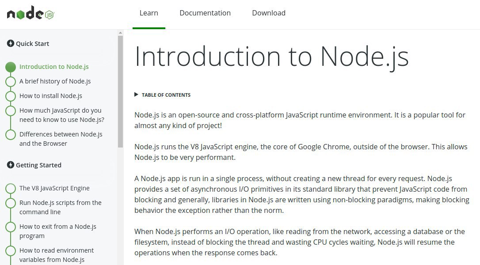Screen dimensions: 480x265
Task: Click the Quick Start lightning bolt icon
Action: [11, 43]
